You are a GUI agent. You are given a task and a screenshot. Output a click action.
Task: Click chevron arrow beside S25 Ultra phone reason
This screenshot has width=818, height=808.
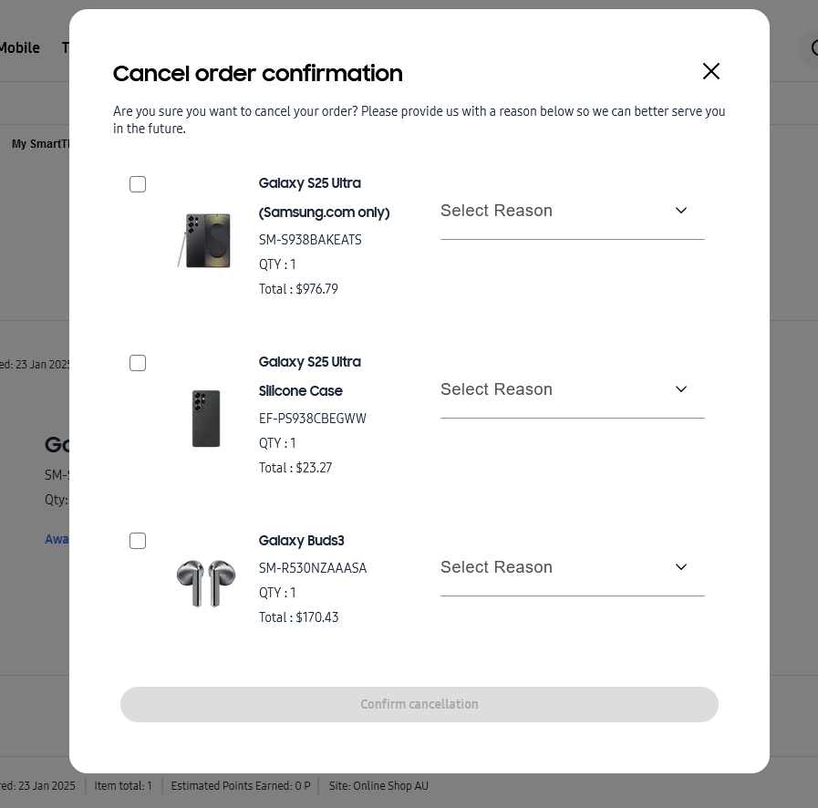681,211
